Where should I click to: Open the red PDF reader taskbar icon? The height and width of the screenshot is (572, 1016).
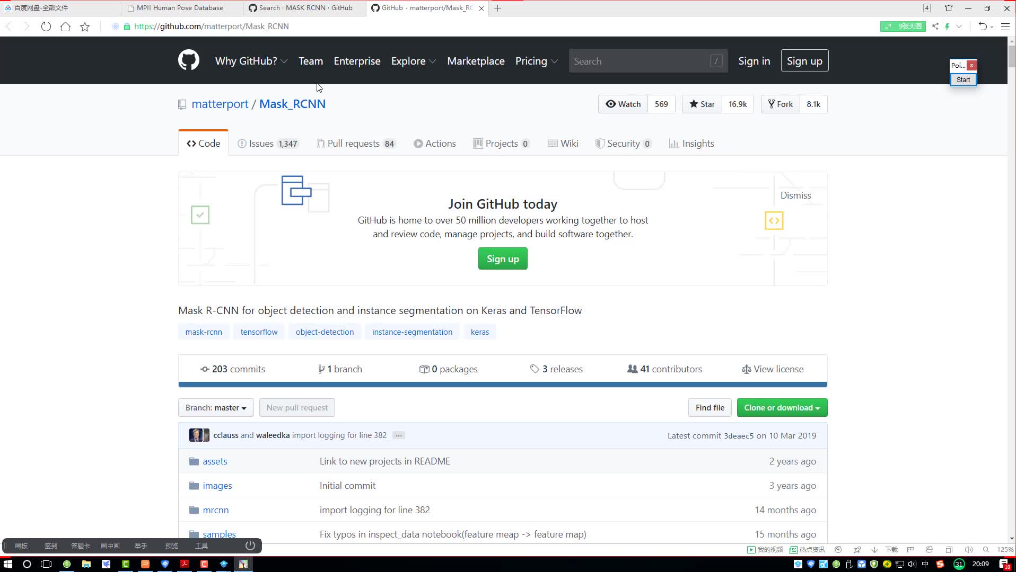coord(185,564)
